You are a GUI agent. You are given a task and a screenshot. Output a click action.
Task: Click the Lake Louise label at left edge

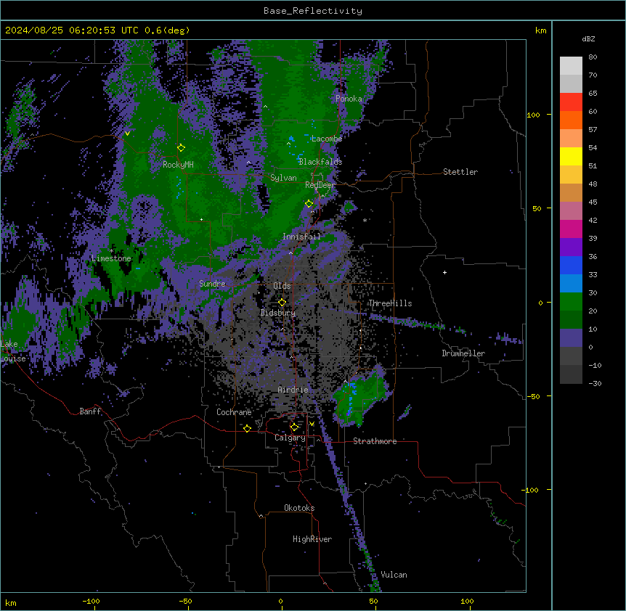[12, 351]
